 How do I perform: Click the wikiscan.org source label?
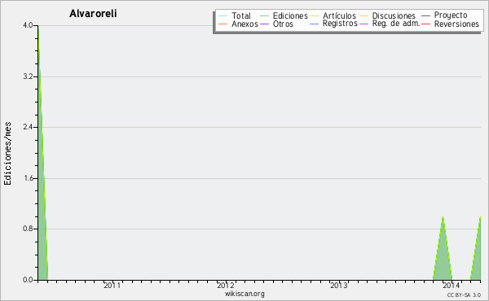[x=244, y=294]
